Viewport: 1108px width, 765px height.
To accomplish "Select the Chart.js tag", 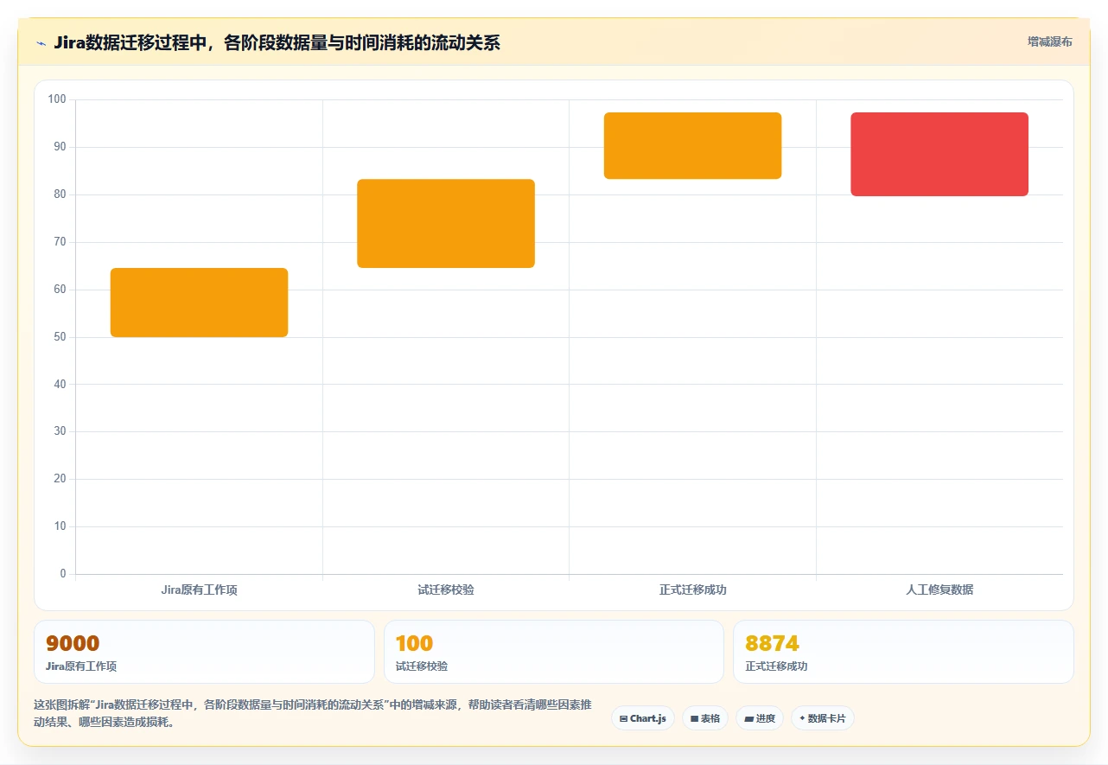I will (643, 718).
